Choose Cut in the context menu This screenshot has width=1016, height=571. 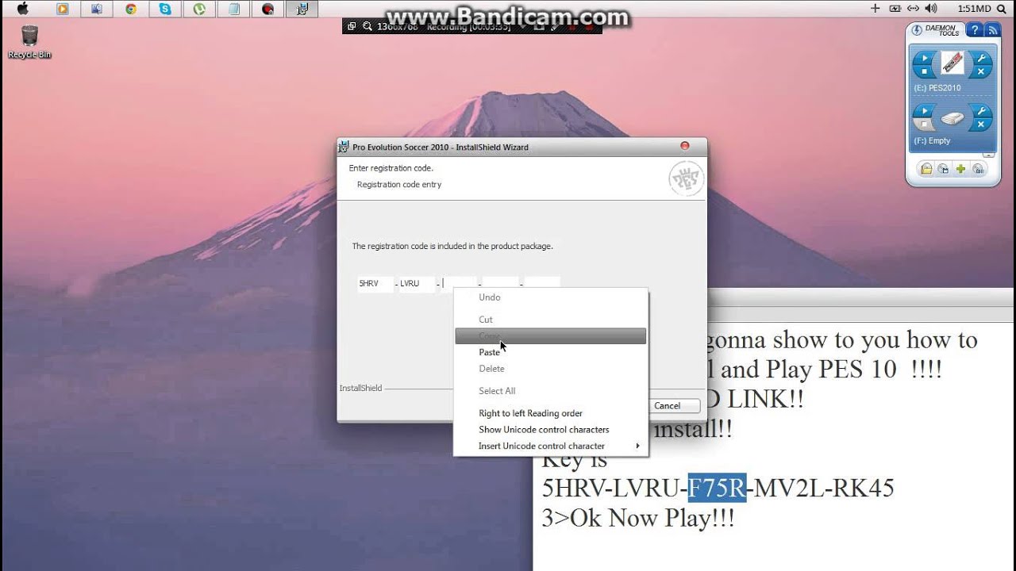(x=551, y=320)
